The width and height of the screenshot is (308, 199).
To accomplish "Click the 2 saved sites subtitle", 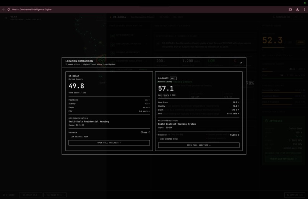I will click(90, 64).
